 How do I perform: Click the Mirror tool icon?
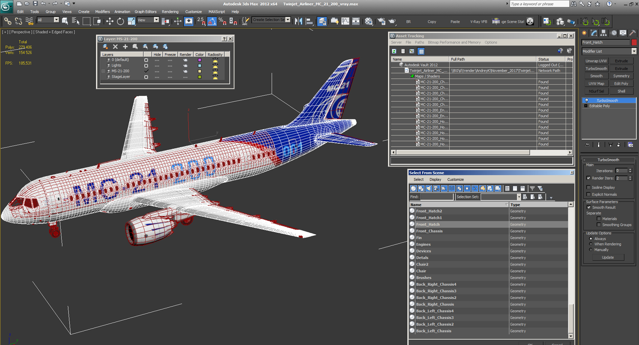[x=299, y=21]
